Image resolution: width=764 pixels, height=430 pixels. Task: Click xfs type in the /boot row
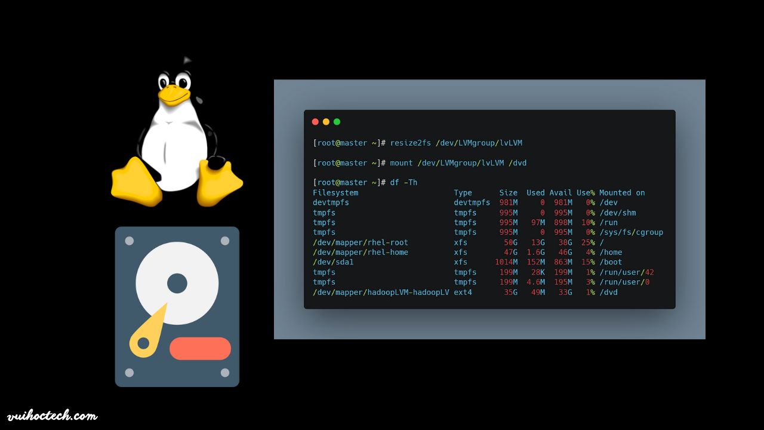(x=460, y=262)
